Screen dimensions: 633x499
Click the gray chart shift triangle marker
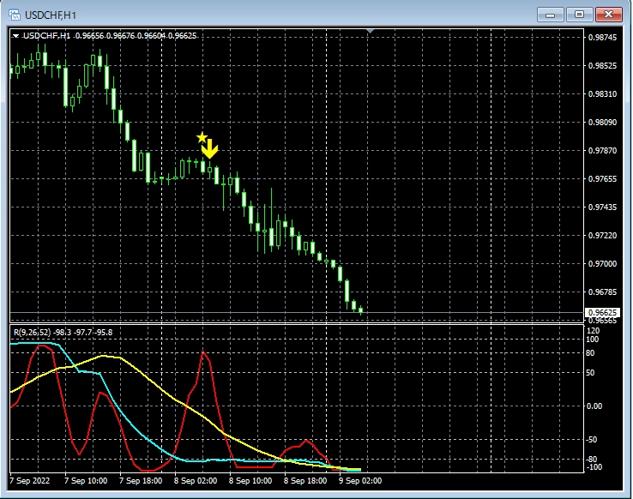370,32
